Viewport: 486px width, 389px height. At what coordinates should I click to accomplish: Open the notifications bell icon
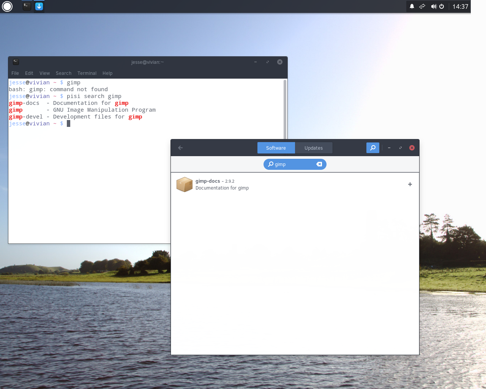pos(412,6)
